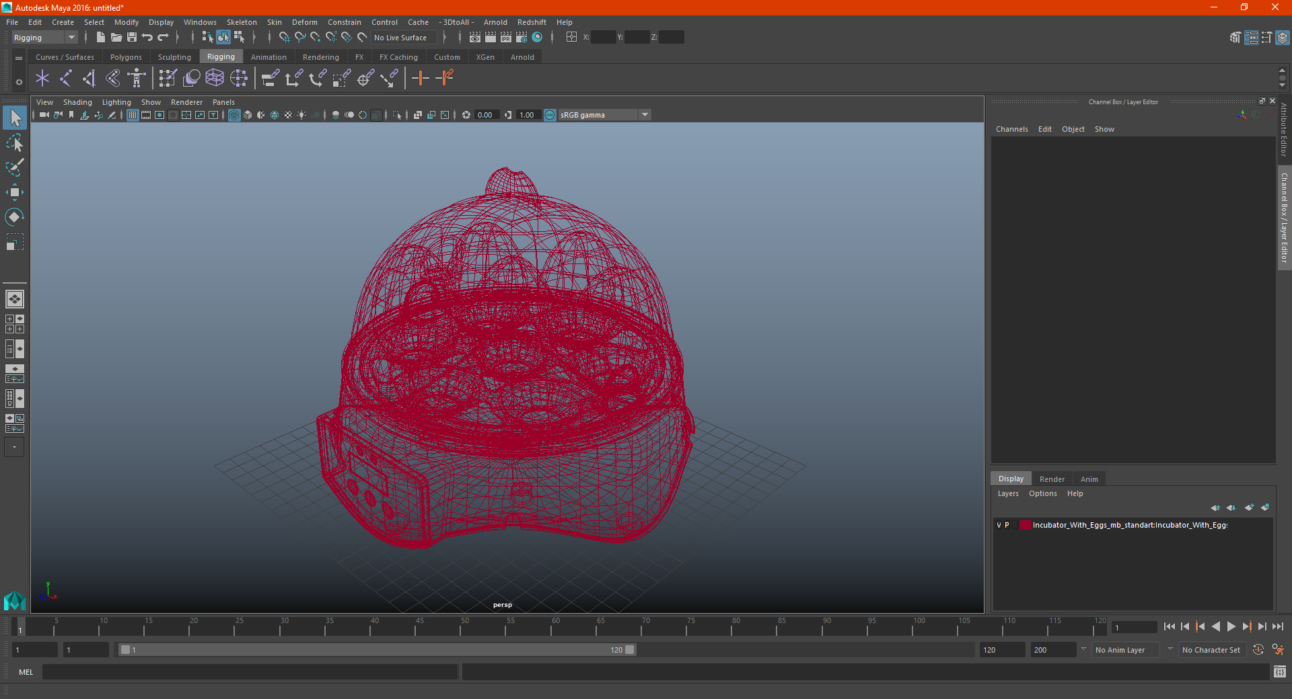Click the Create Joint shelf tool

click(66, 79)
